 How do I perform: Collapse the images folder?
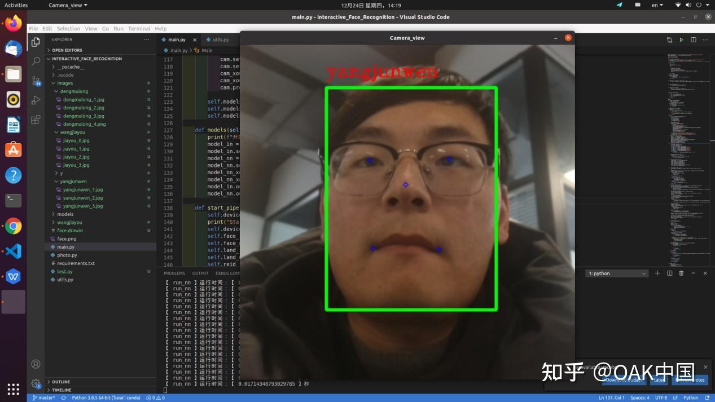[x=100, y=83]
